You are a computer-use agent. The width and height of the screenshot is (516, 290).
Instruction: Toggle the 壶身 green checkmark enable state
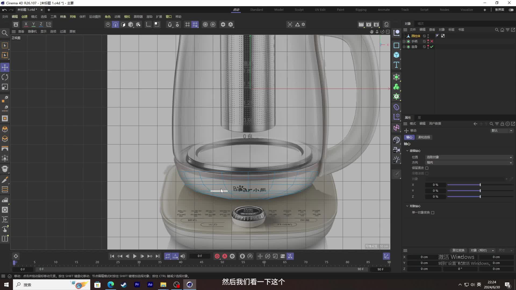(x=432, y=47)
